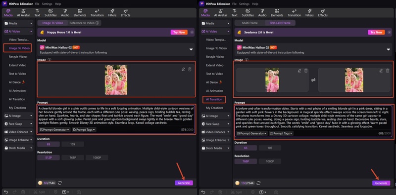This screenshot has width=396, height=195.
Task: Choose 512P resolution in left window
Action: (x=49, y=157)
